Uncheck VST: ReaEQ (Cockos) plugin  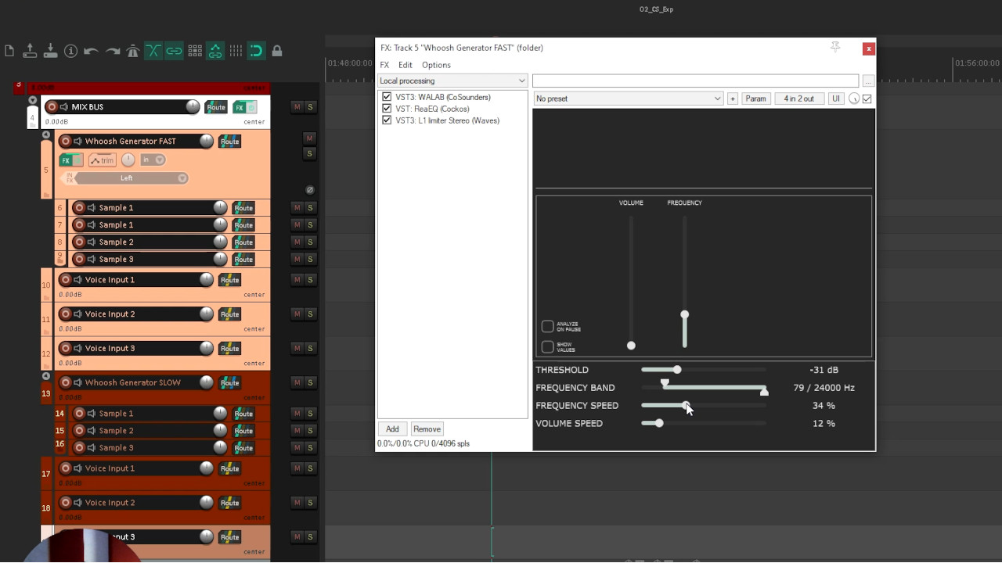coord(387,109)
